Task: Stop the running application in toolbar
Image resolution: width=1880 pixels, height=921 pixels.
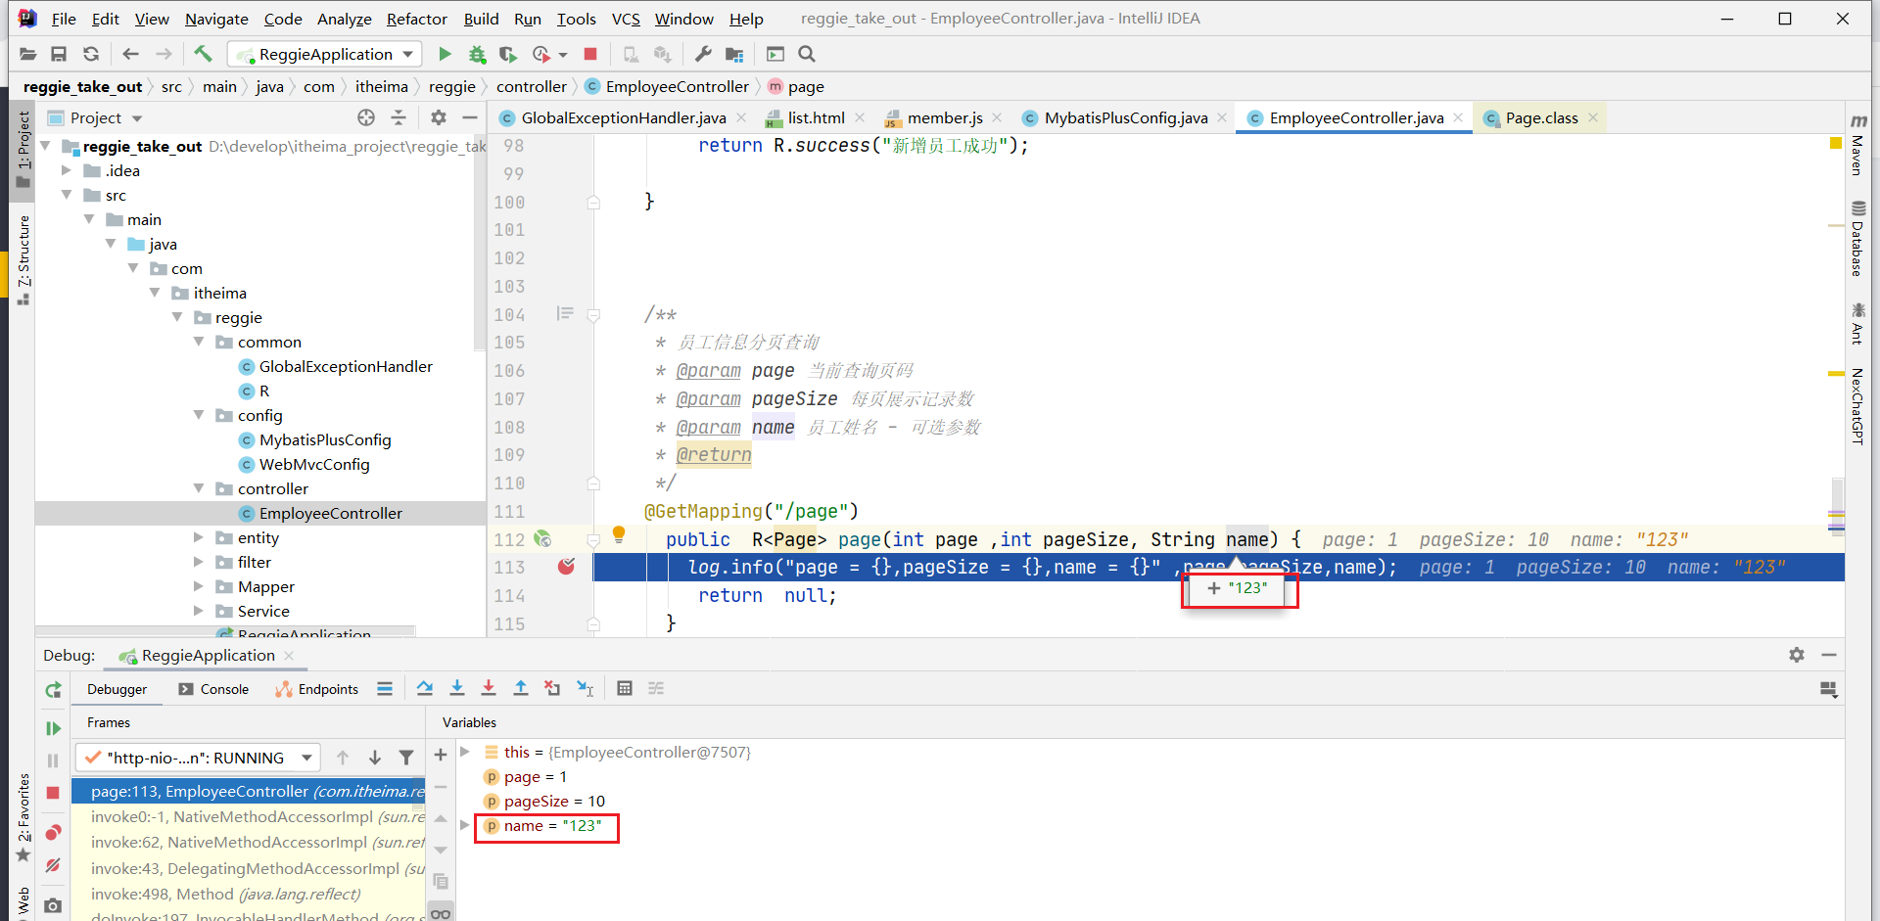Action: [590, 54]
